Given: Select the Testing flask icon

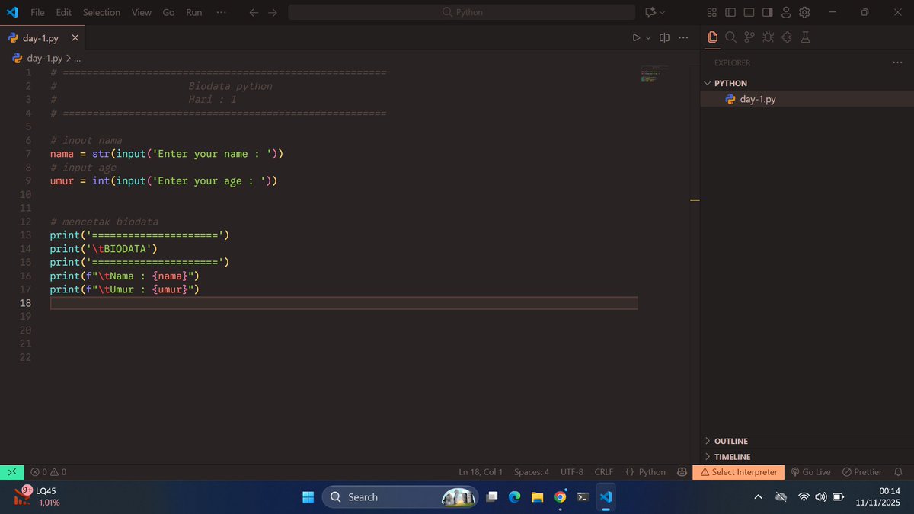Looking at the screenshot, I should [804, 37].
